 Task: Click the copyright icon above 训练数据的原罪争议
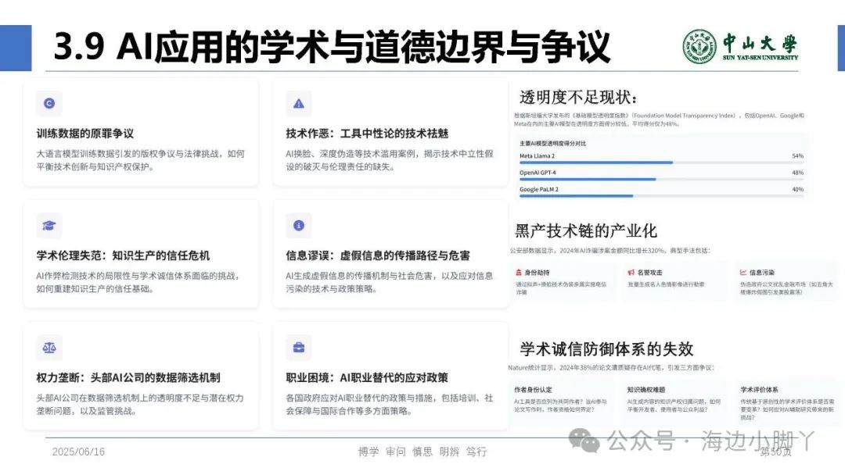click(49, 103)
